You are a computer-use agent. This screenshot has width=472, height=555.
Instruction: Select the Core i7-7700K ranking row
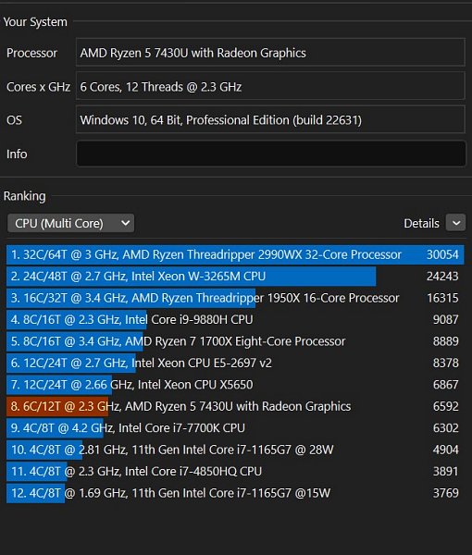coord(235,428)
